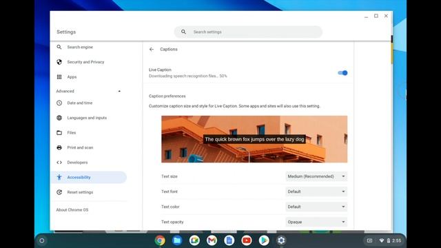The image size is (441, 248).
Task: Click the caption preview image
Action: click(254, 139)
